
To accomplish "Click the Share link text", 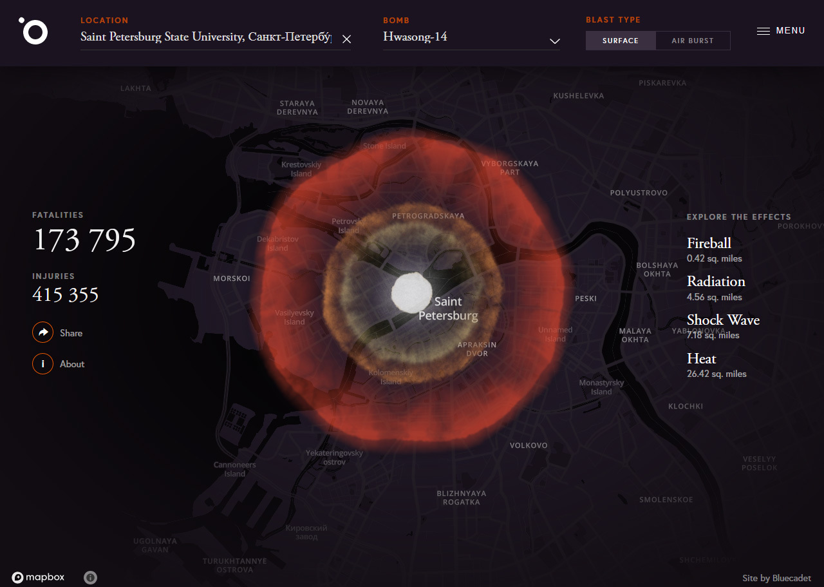I will tap(71, 333).
